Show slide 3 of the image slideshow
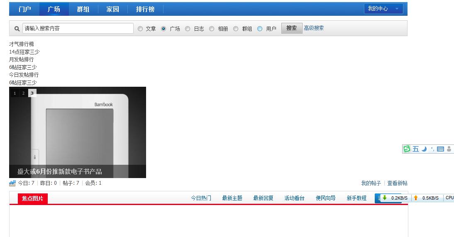 32,93
